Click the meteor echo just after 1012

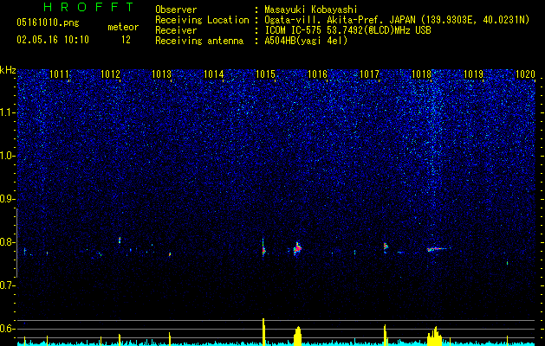click(120, 240)
